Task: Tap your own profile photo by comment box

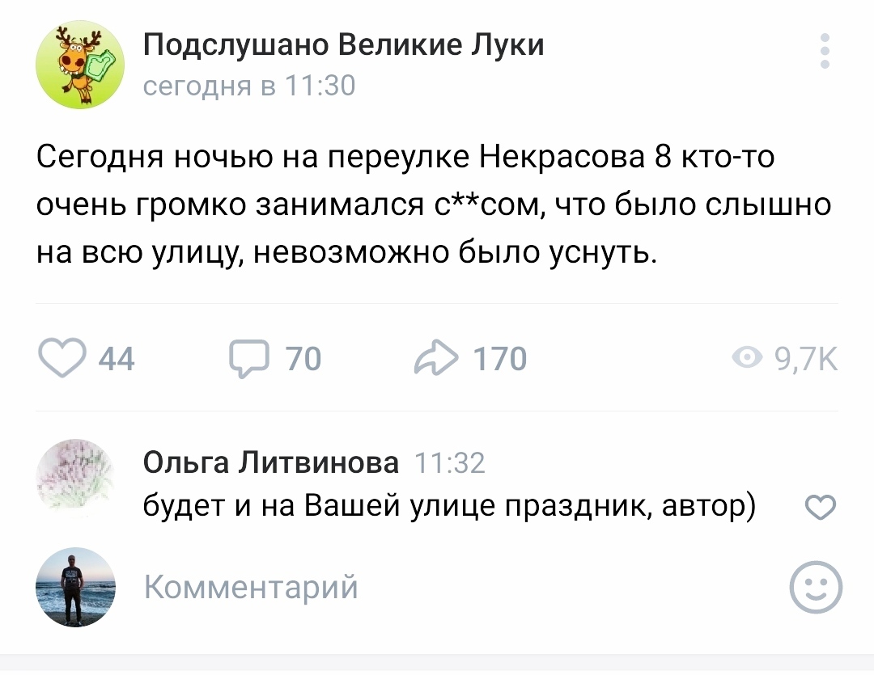Action: [x=76, y=587]
